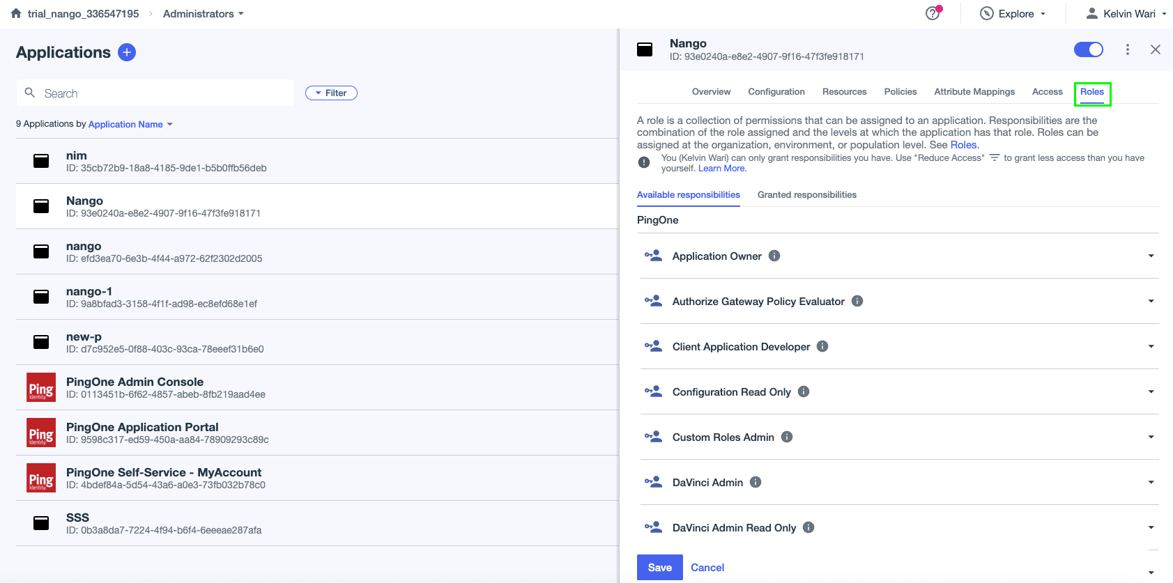
Task: Open the Granted responsibilities tab
Action: pos(807,194)
